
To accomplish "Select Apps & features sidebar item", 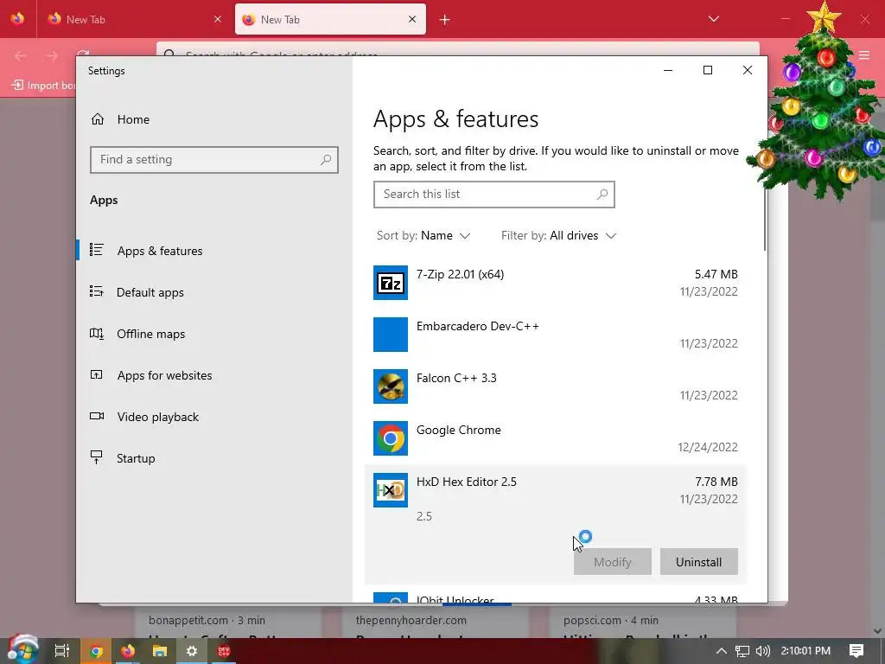I will (x=160, y=251).
